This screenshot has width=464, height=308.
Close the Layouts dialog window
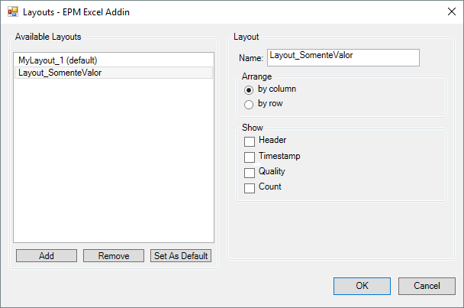[446, 12]
